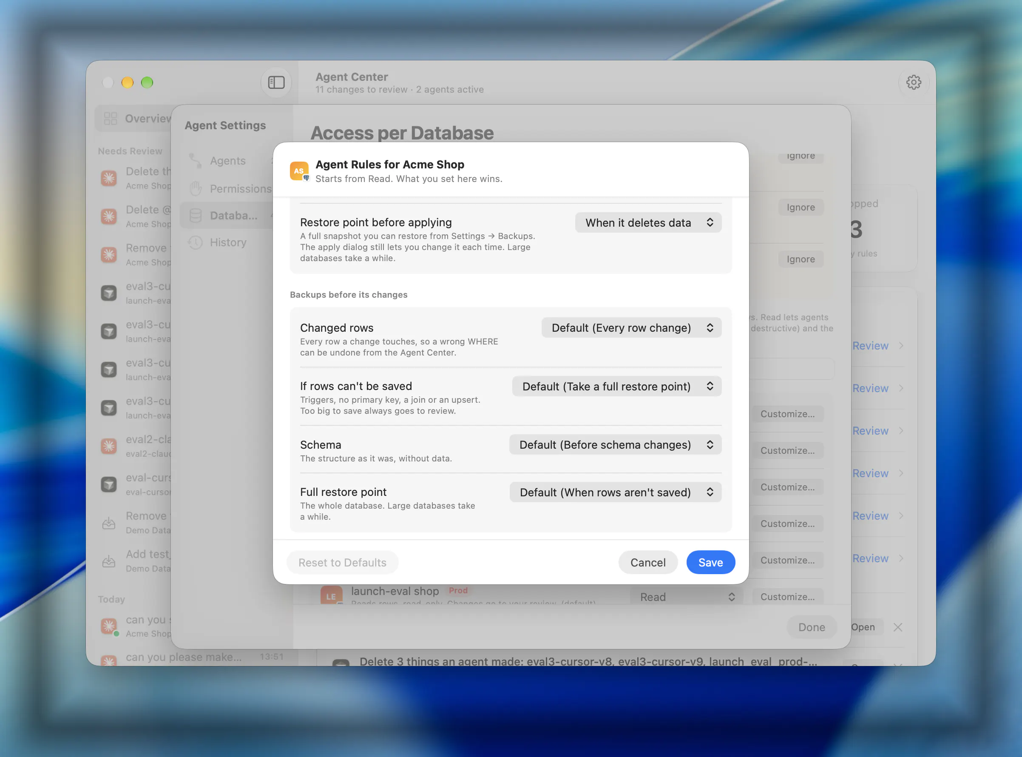Image resolution: width=1022 pixels, height=757 pixels.
Task: Dismiss the banner with the X icon
Action: 898,627
